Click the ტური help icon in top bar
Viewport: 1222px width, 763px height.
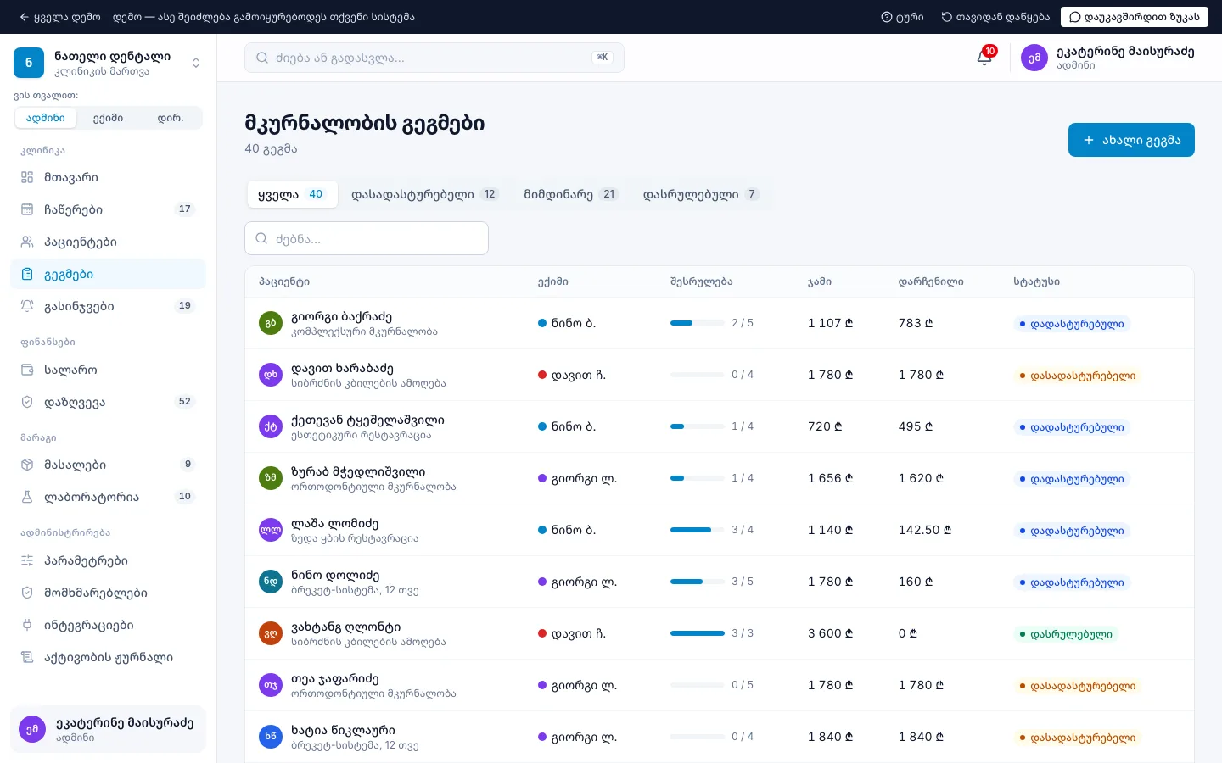click(887, 17)
